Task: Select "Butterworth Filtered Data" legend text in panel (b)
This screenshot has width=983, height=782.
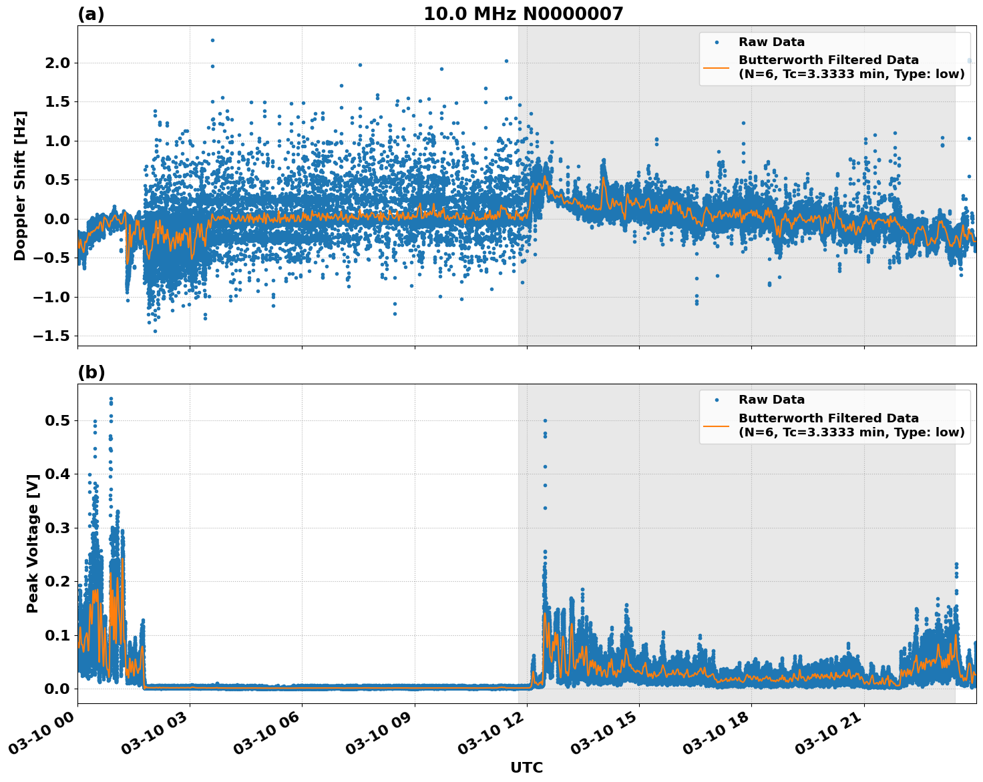Action: (828, 418)
